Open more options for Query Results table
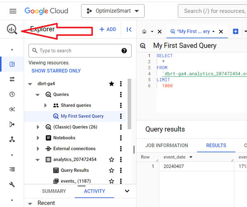 [x=121, y=170]
